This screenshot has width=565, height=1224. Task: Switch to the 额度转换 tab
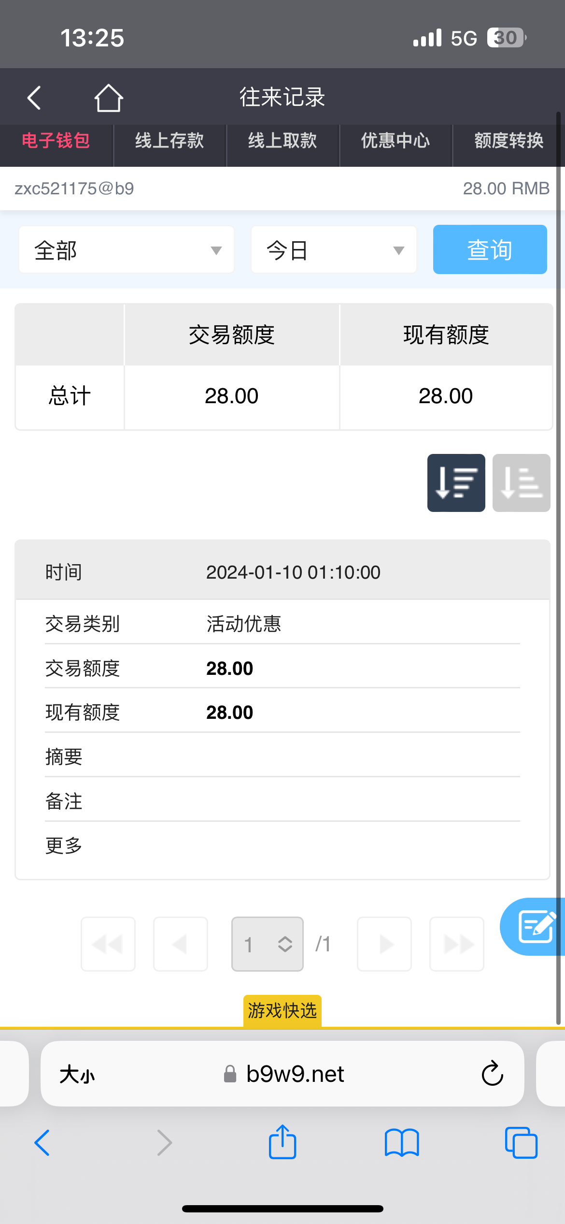coord(508,141)
